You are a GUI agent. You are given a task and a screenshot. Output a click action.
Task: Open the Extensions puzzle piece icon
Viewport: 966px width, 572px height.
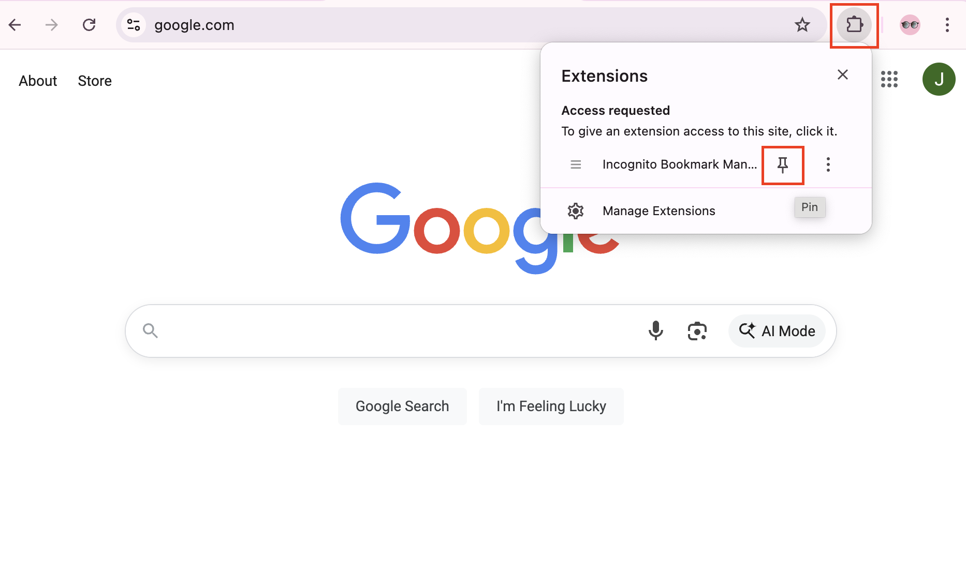854,24
